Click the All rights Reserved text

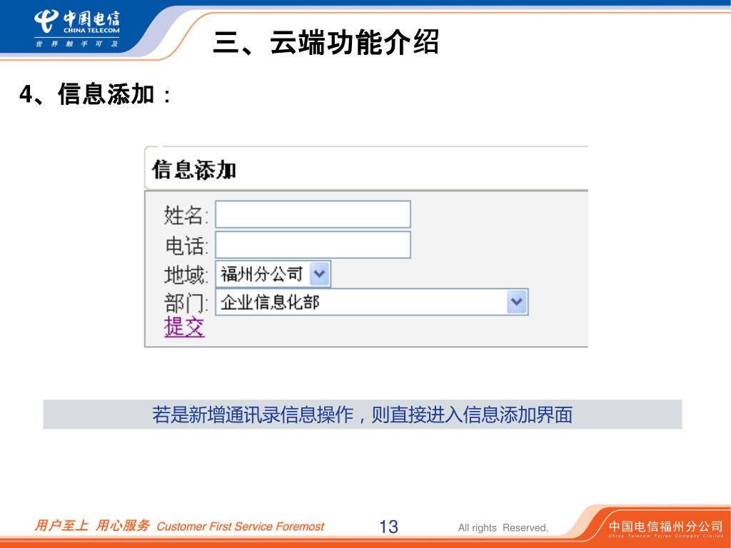pos(503,527)
